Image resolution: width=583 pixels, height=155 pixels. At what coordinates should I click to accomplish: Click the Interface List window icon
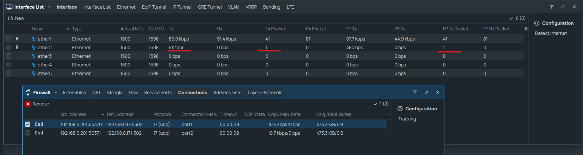click(9, 7)
